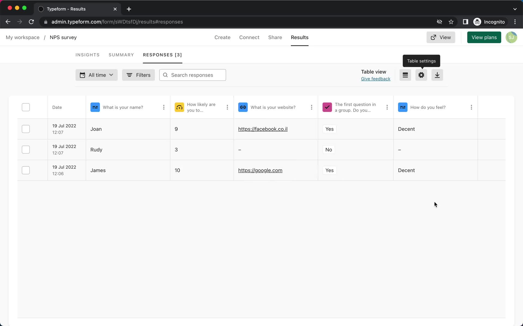Toggle the select-all checkbox in header
Image resolution: width=523 pixels, height=326 pixels.
point(26,107)
